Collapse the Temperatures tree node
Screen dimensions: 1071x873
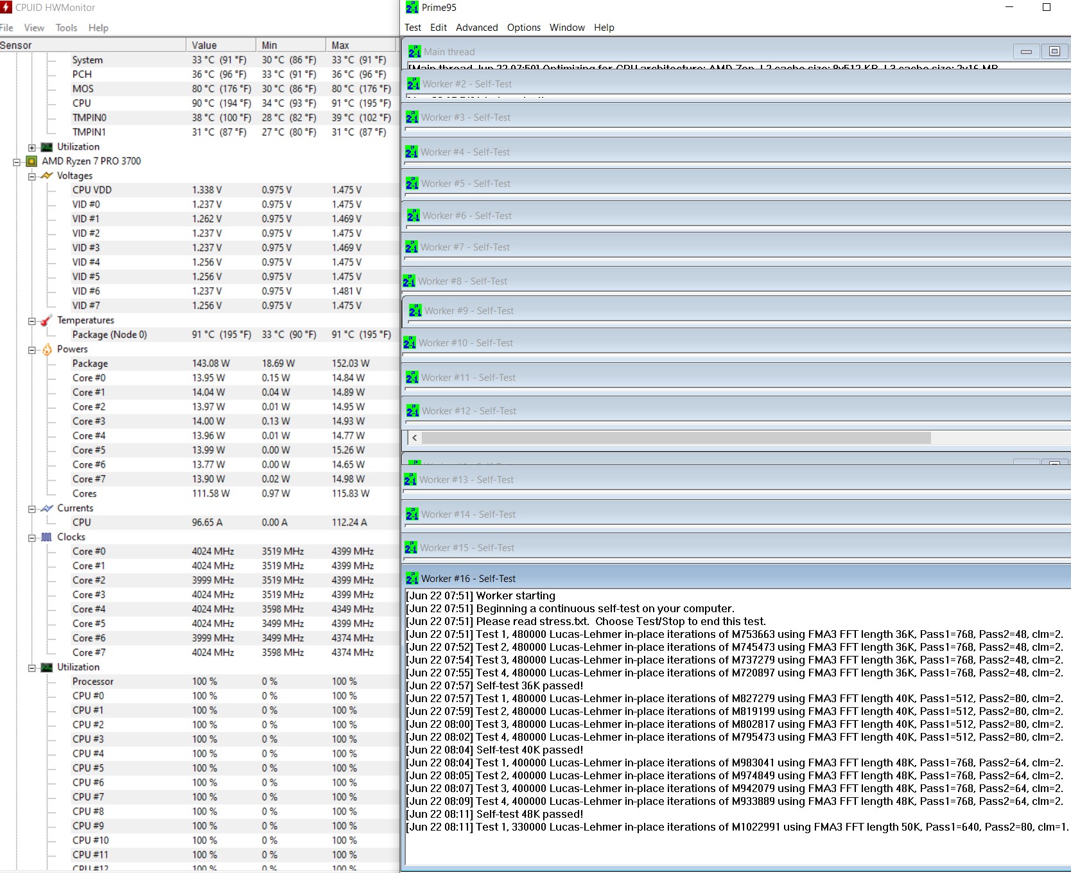click(31, 321)
